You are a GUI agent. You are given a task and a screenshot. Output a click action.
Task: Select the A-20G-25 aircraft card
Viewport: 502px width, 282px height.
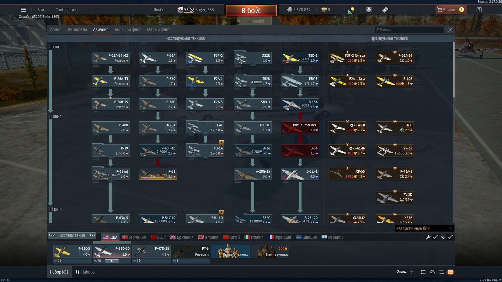(253, 174)
